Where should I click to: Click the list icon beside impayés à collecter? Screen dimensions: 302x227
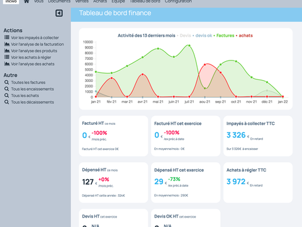tap(7, 37)
